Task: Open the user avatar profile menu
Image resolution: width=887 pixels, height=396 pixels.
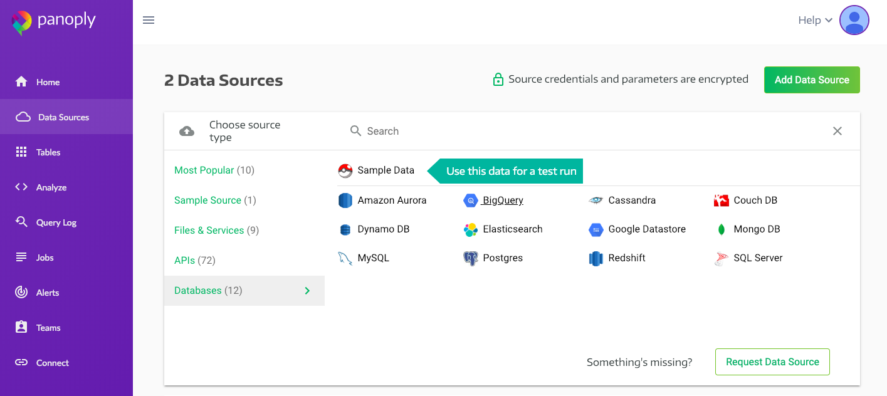Action: click(854, 20)
